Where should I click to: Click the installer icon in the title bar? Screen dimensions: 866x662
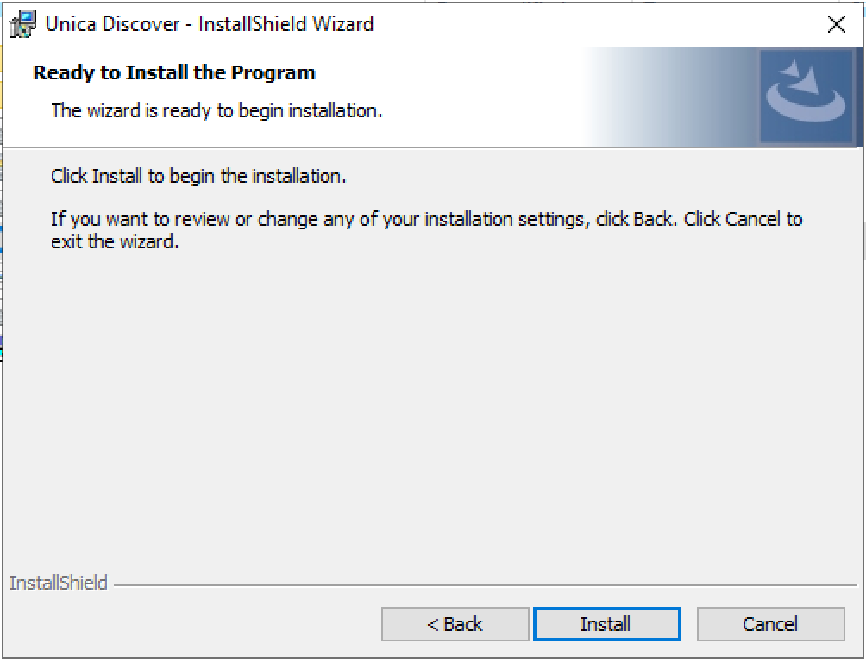[23, 24]
